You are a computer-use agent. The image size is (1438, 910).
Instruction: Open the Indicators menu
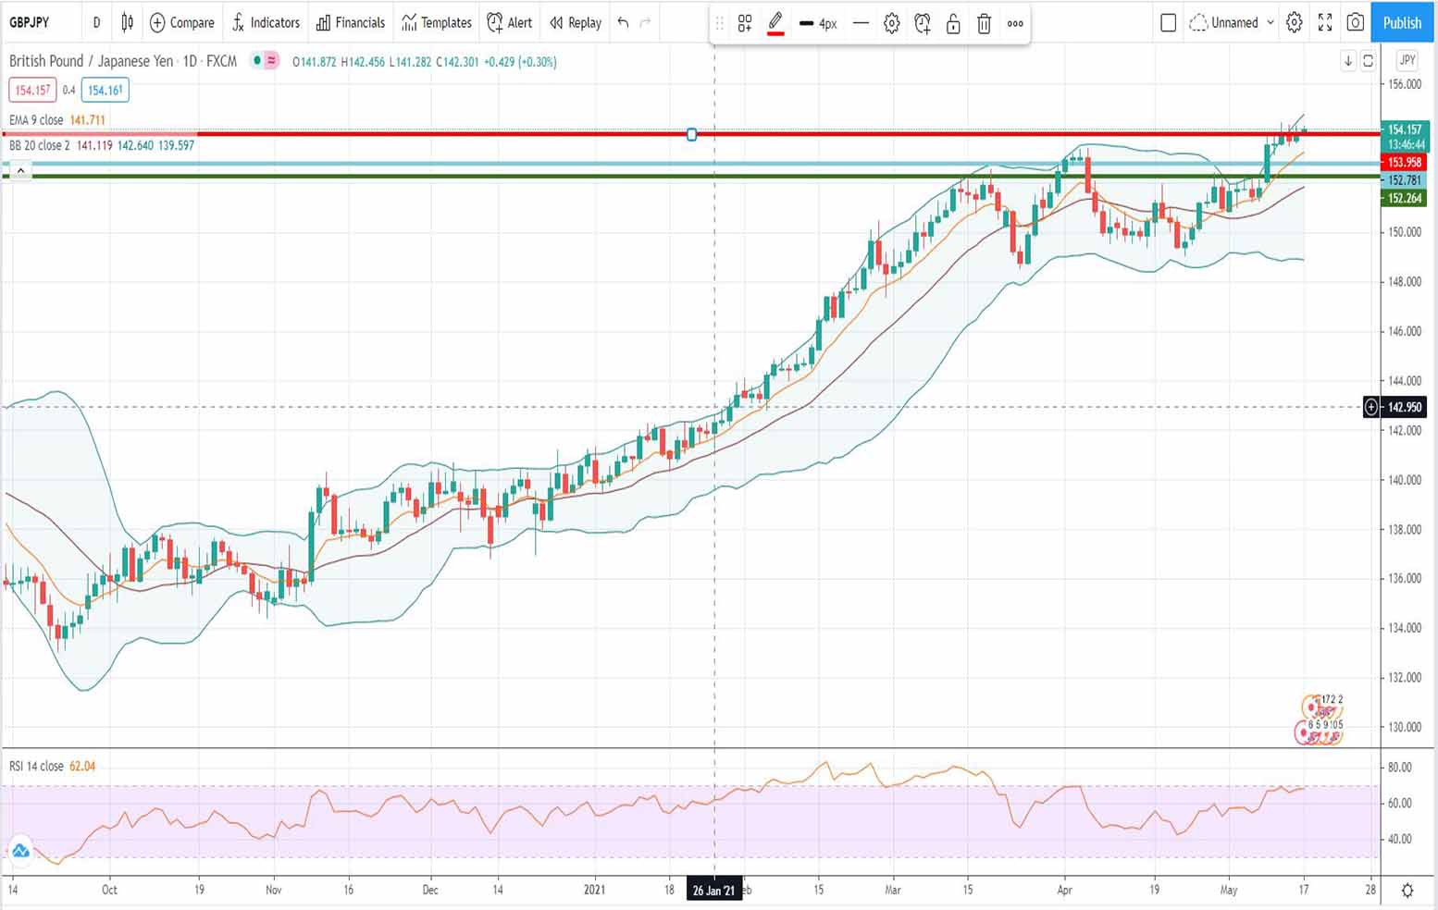click(x=266, y=22)
